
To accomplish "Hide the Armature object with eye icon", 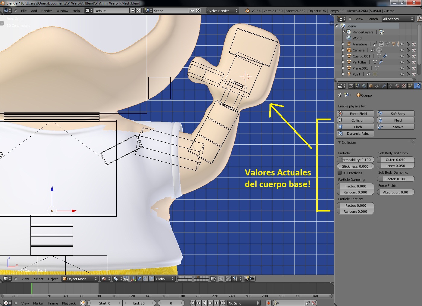I will (x=402, y=44).
